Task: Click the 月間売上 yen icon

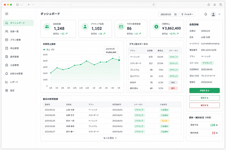Action: pyautogui.click(x=157, y=27)
